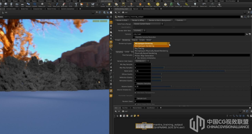Add a Caustic Light from the shelf
This screenshot has height=134, width=252.
click(178, 5)
